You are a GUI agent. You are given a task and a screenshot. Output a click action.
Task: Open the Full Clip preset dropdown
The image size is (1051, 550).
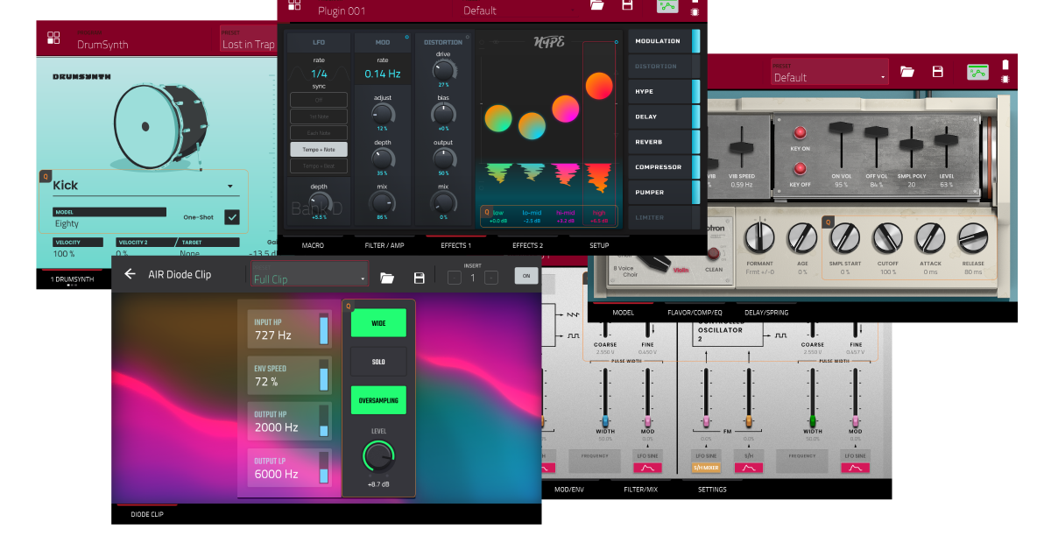click(x=310, y=274)
